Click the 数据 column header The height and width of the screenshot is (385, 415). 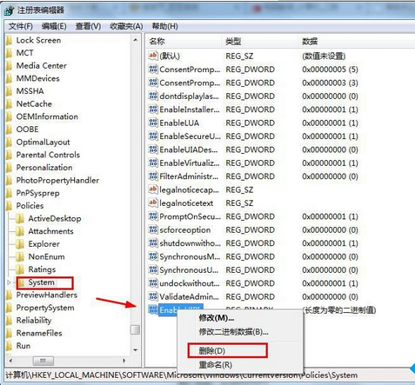(357, 42)
